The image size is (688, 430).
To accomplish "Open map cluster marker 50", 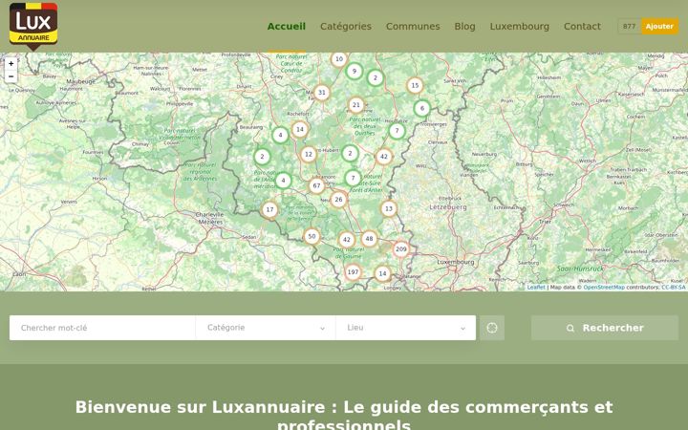I will [x=312, y=236].
